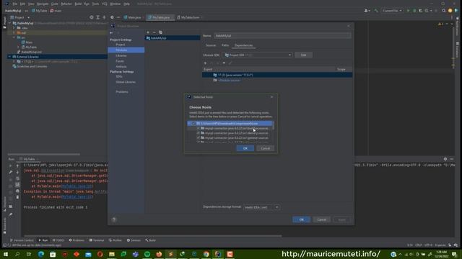Open the Problems tool window tab
Image resolution: width=462 pixels, height=259 pixels.
click(77, 240)
